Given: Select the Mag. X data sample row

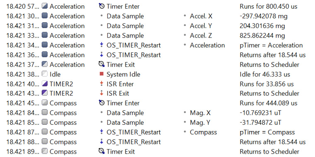Looking at the screenshot, I should pyautogui.click(x=157, y=113).
